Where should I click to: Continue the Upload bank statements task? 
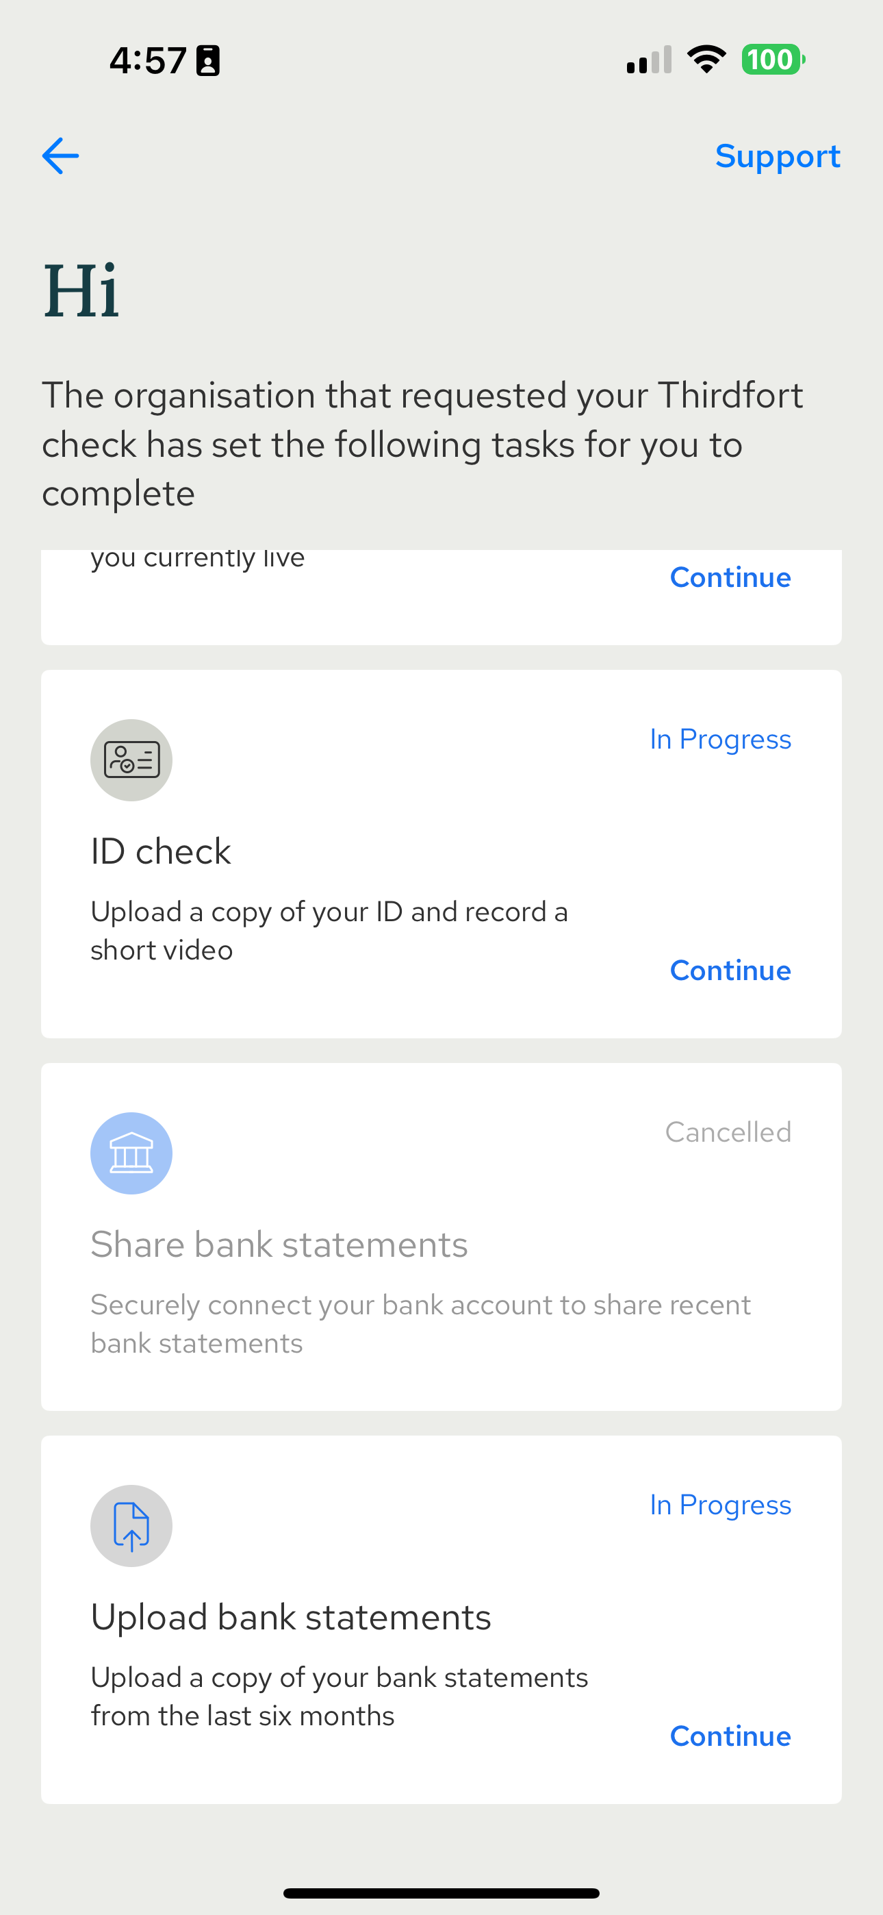(730, 1736)
